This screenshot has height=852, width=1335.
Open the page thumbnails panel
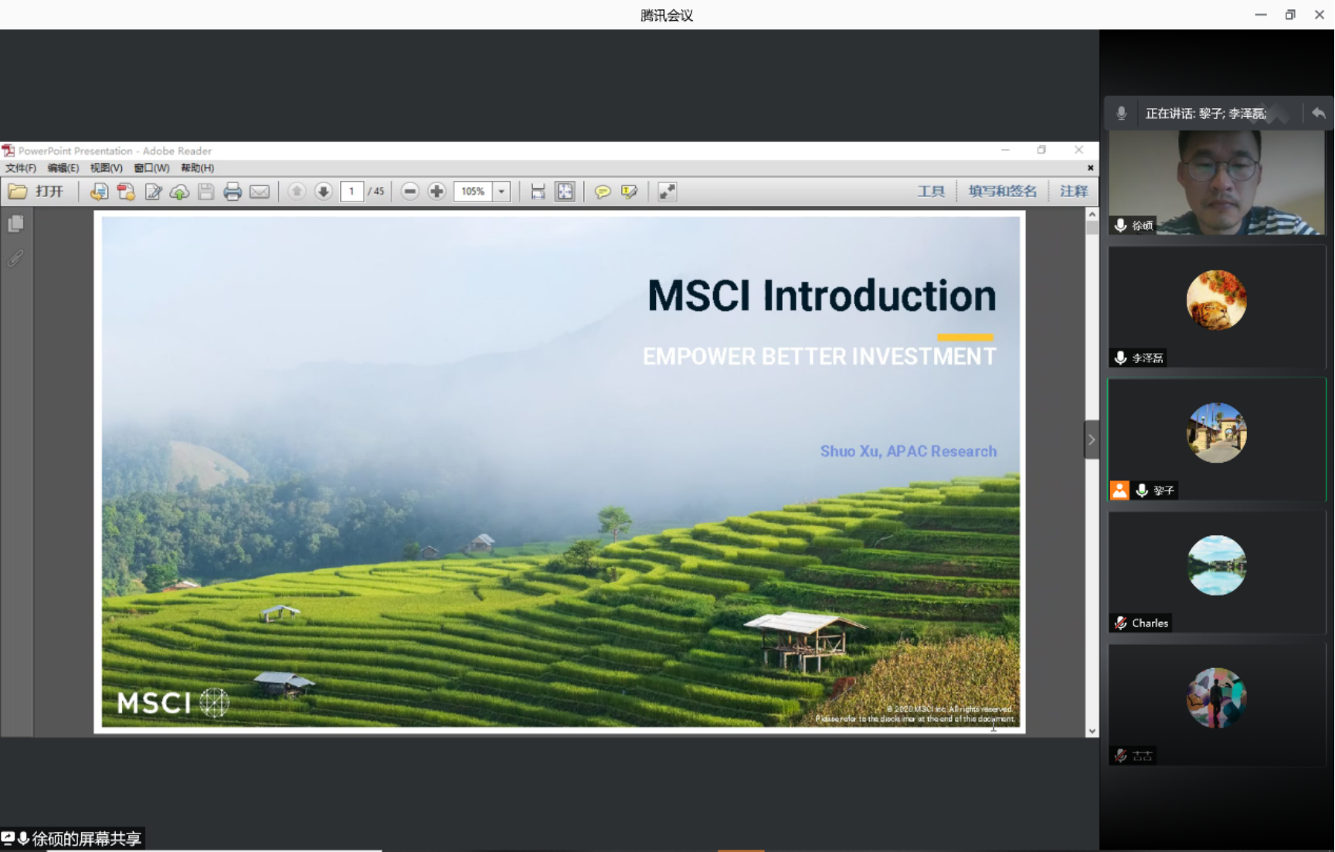[15, 224]
